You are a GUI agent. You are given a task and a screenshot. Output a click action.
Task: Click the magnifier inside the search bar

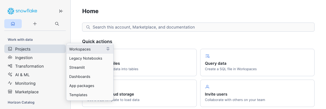(x=88, y=27)
